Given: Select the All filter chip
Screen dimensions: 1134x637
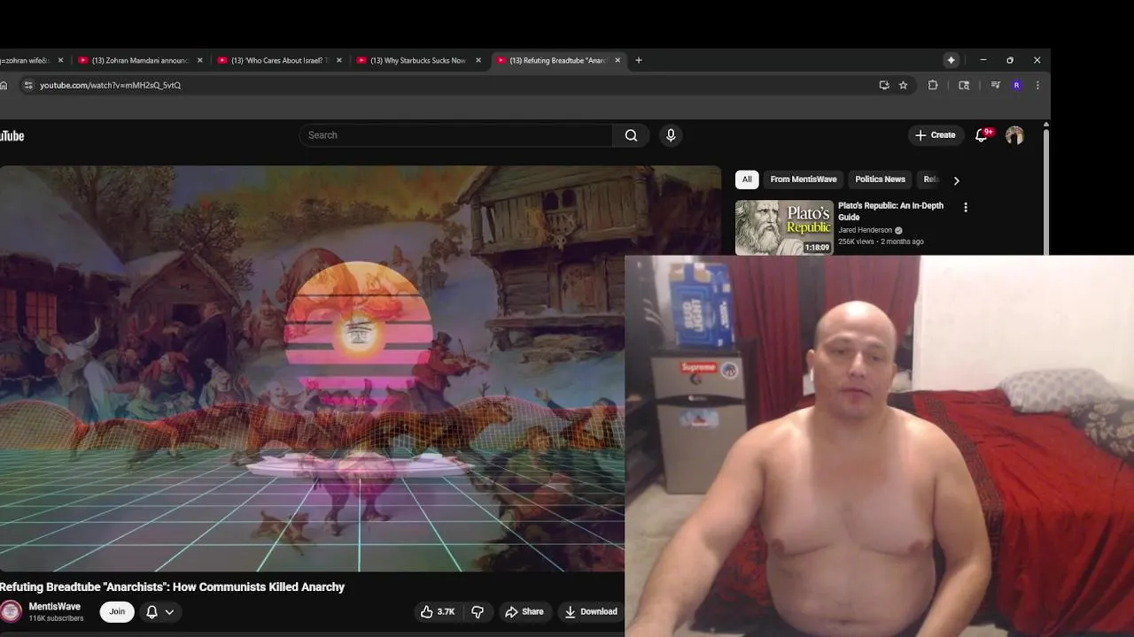Looking at the screenshot, I should (x=747, y=180).
